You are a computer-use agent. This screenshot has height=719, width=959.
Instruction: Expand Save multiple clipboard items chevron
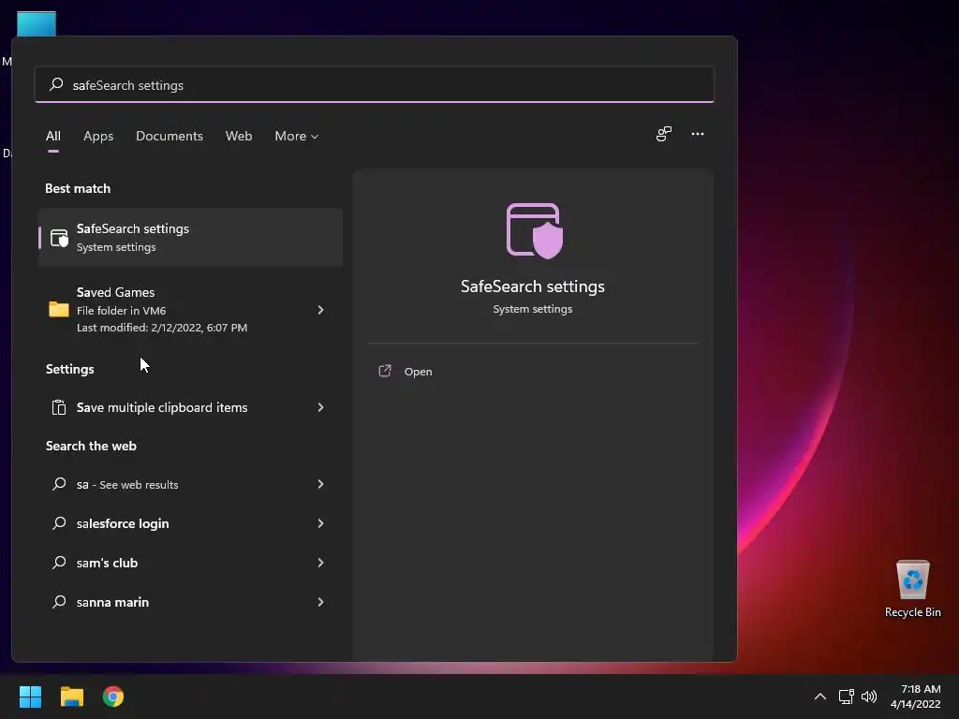(x=320, y=407)
